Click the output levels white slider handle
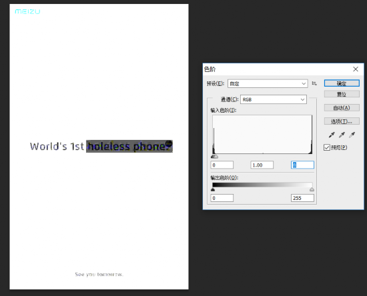Image resolution: width=367 pixels, height=296 pixels. pyautogui.click(x=312, y=189)
